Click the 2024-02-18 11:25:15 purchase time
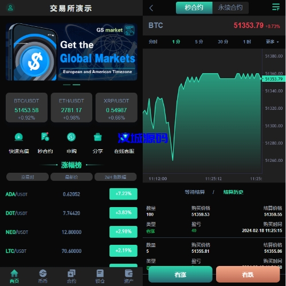 pyautogui.click(x=262, y=231)
